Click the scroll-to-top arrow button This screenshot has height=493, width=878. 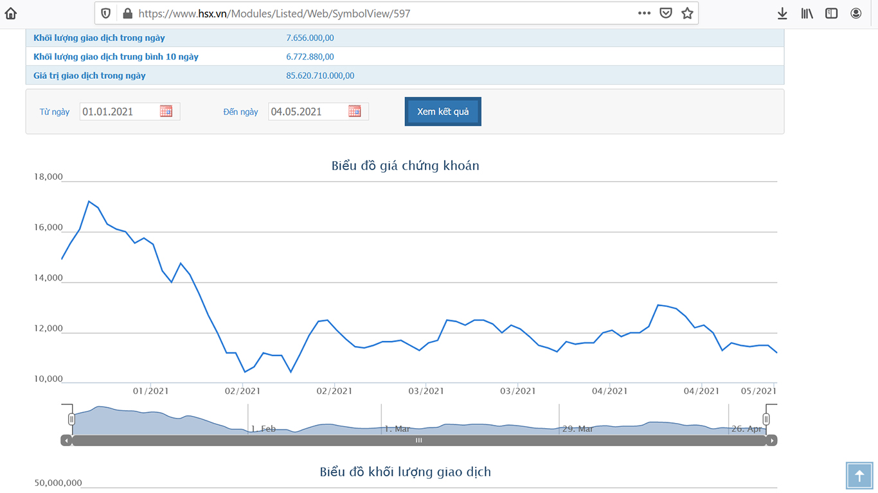pos(859,476)
